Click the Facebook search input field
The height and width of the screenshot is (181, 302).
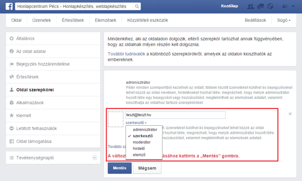[x=74, y=6]
